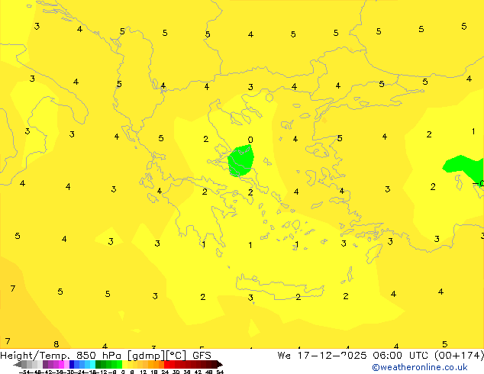484x374 pixels.
Task: Click the dark maroon right arrow end of color scale
Action: (x=220, y=364)
